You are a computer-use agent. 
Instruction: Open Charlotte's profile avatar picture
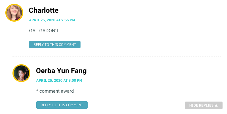(14, 13)
